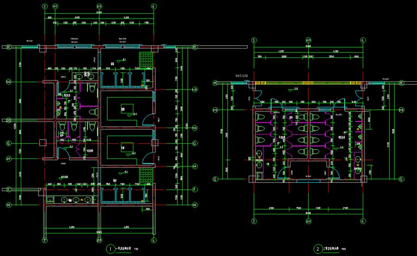Screen dimensions: 417x256
Task: Select axis bubble H left of the left plan
Action: [8, 47]
